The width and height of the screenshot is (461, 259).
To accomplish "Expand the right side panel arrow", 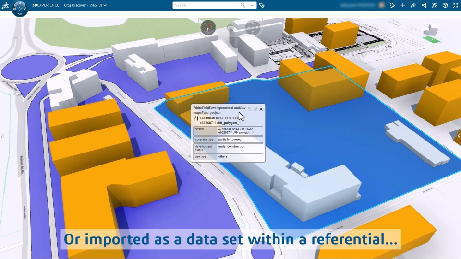I will pos(459,136).
